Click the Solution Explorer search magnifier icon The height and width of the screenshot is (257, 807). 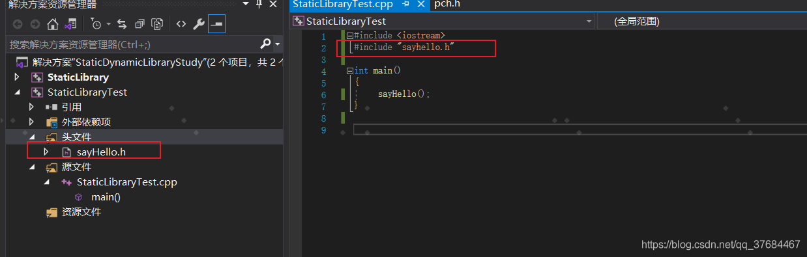265,44
